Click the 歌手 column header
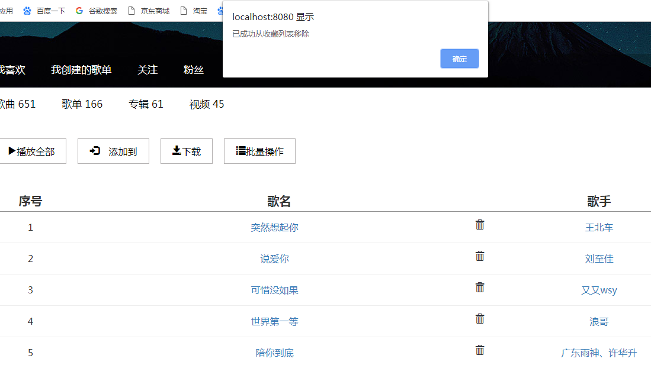 click(599, 201)
